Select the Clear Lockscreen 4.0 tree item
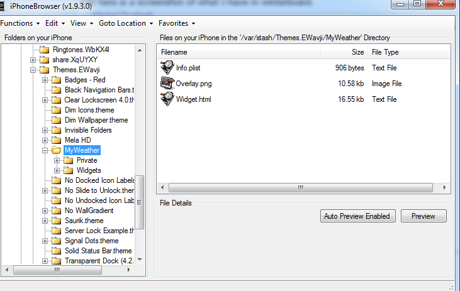Screen dimensions: 460x291 99,100
